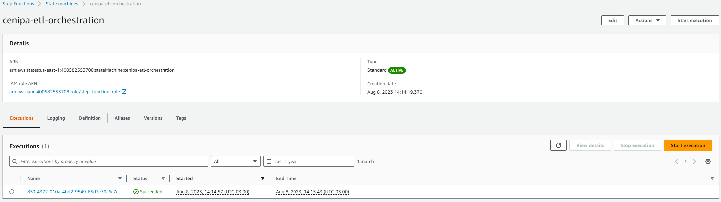Switch to the Tags tab
This screenshot has width=721, height=202.
click(x=181, y=118)
